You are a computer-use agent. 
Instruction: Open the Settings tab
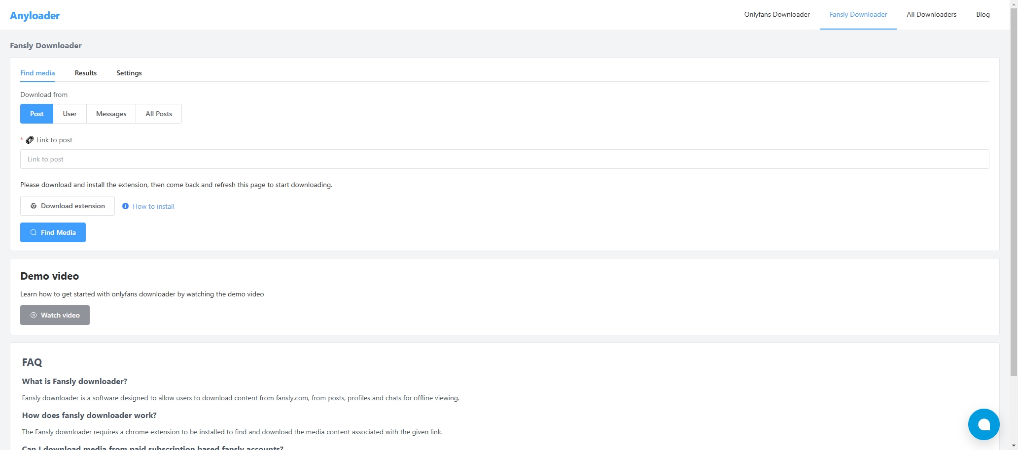point(129,73)
